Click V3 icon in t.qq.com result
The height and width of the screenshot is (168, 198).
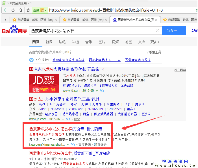pyautogui.click(x=73, y=144)
